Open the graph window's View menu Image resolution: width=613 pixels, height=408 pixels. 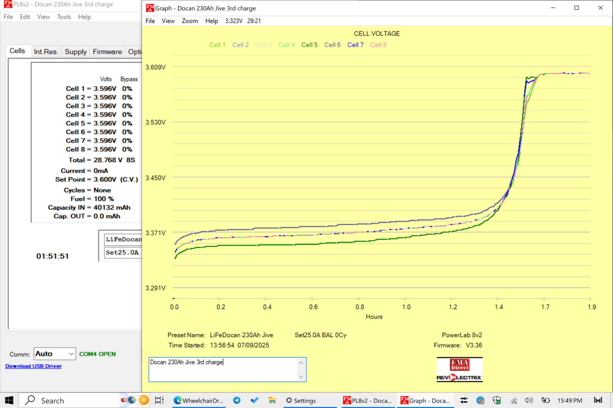168,21
